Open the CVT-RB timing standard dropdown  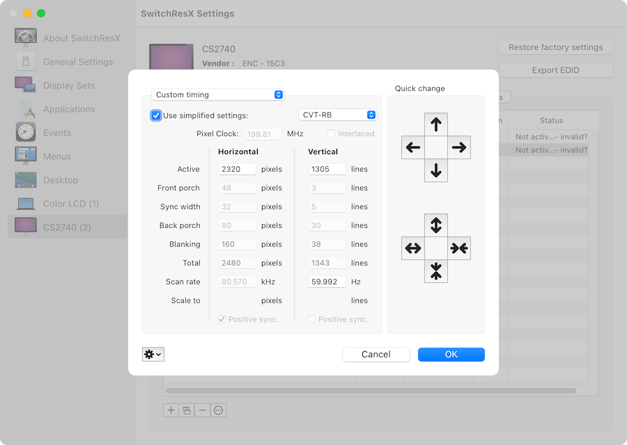tap(338, 115)
